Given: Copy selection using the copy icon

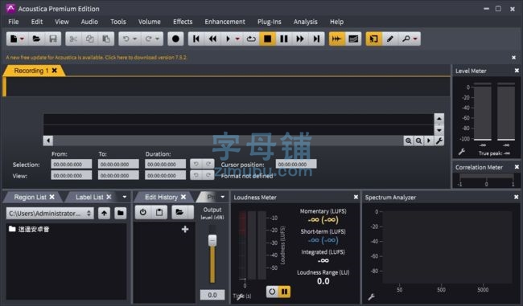Looking at the screenshot, I should point(90,39).
